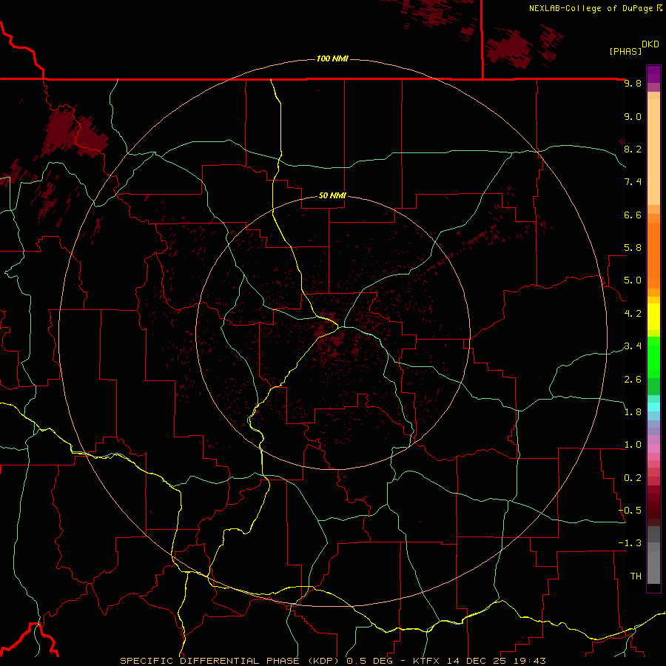The height and width of the screenshot is (666, 666).
Task: Click the 2.6 legend value
Action: coord(633,380)
